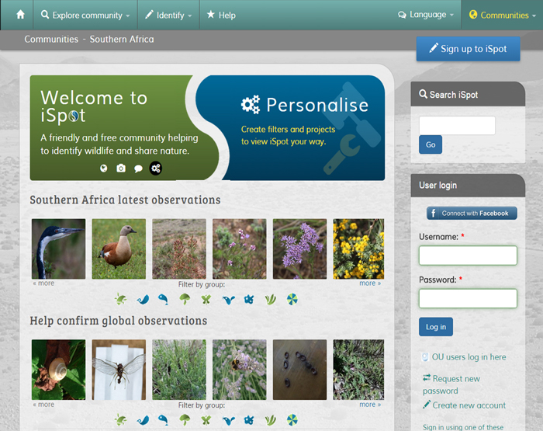
Task: Click the Communities breadcrumb text
Action: click(51, 39)
